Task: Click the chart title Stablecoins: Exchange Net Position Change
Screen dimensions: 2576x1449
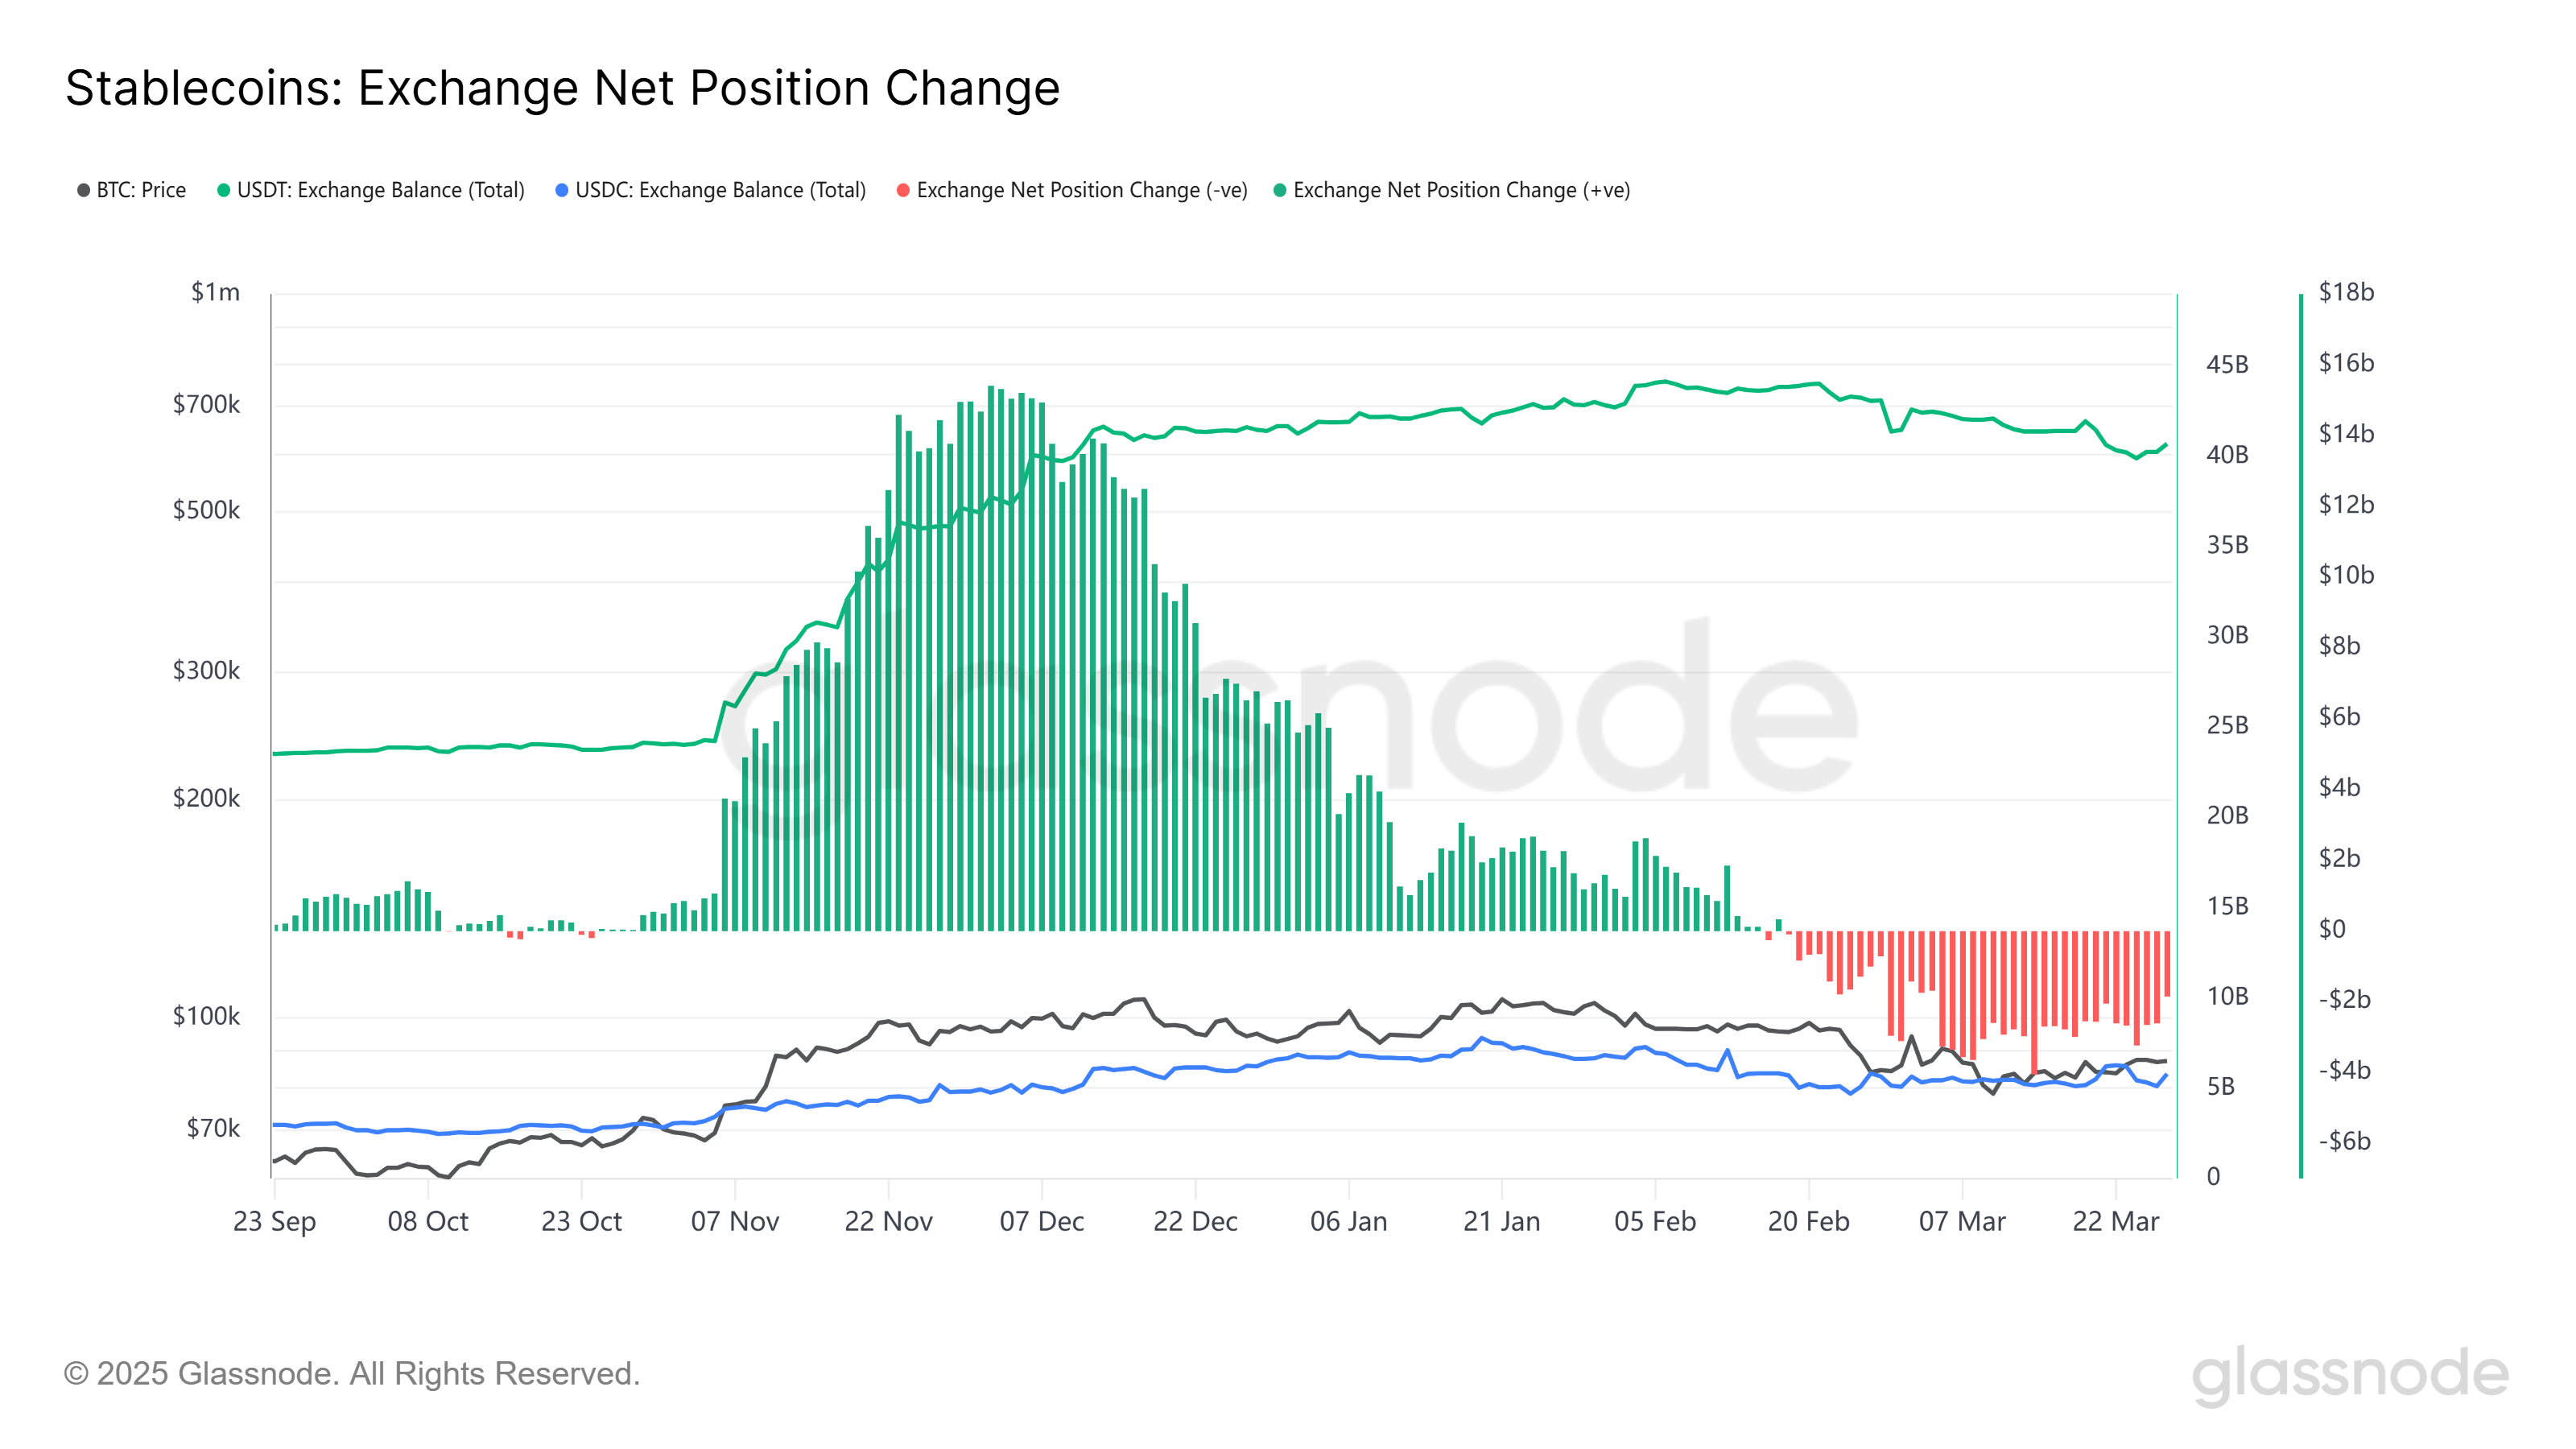Action: coord(562,88)
